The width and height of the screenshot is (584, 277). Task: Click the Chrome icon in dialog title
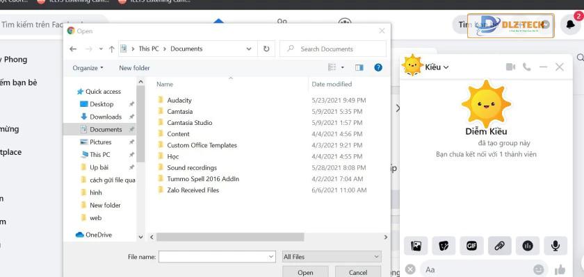click(71, 31)
